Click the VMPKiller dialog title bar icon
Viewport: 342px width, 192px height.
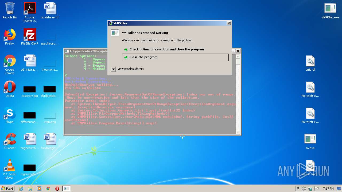[111, 23]
